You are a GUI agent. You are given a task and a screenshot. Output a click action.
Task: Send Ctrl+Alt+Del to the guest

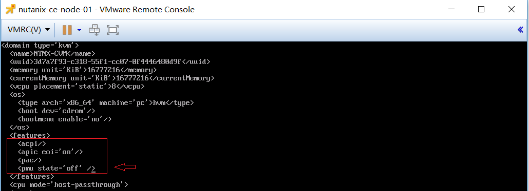click(94, 30)
